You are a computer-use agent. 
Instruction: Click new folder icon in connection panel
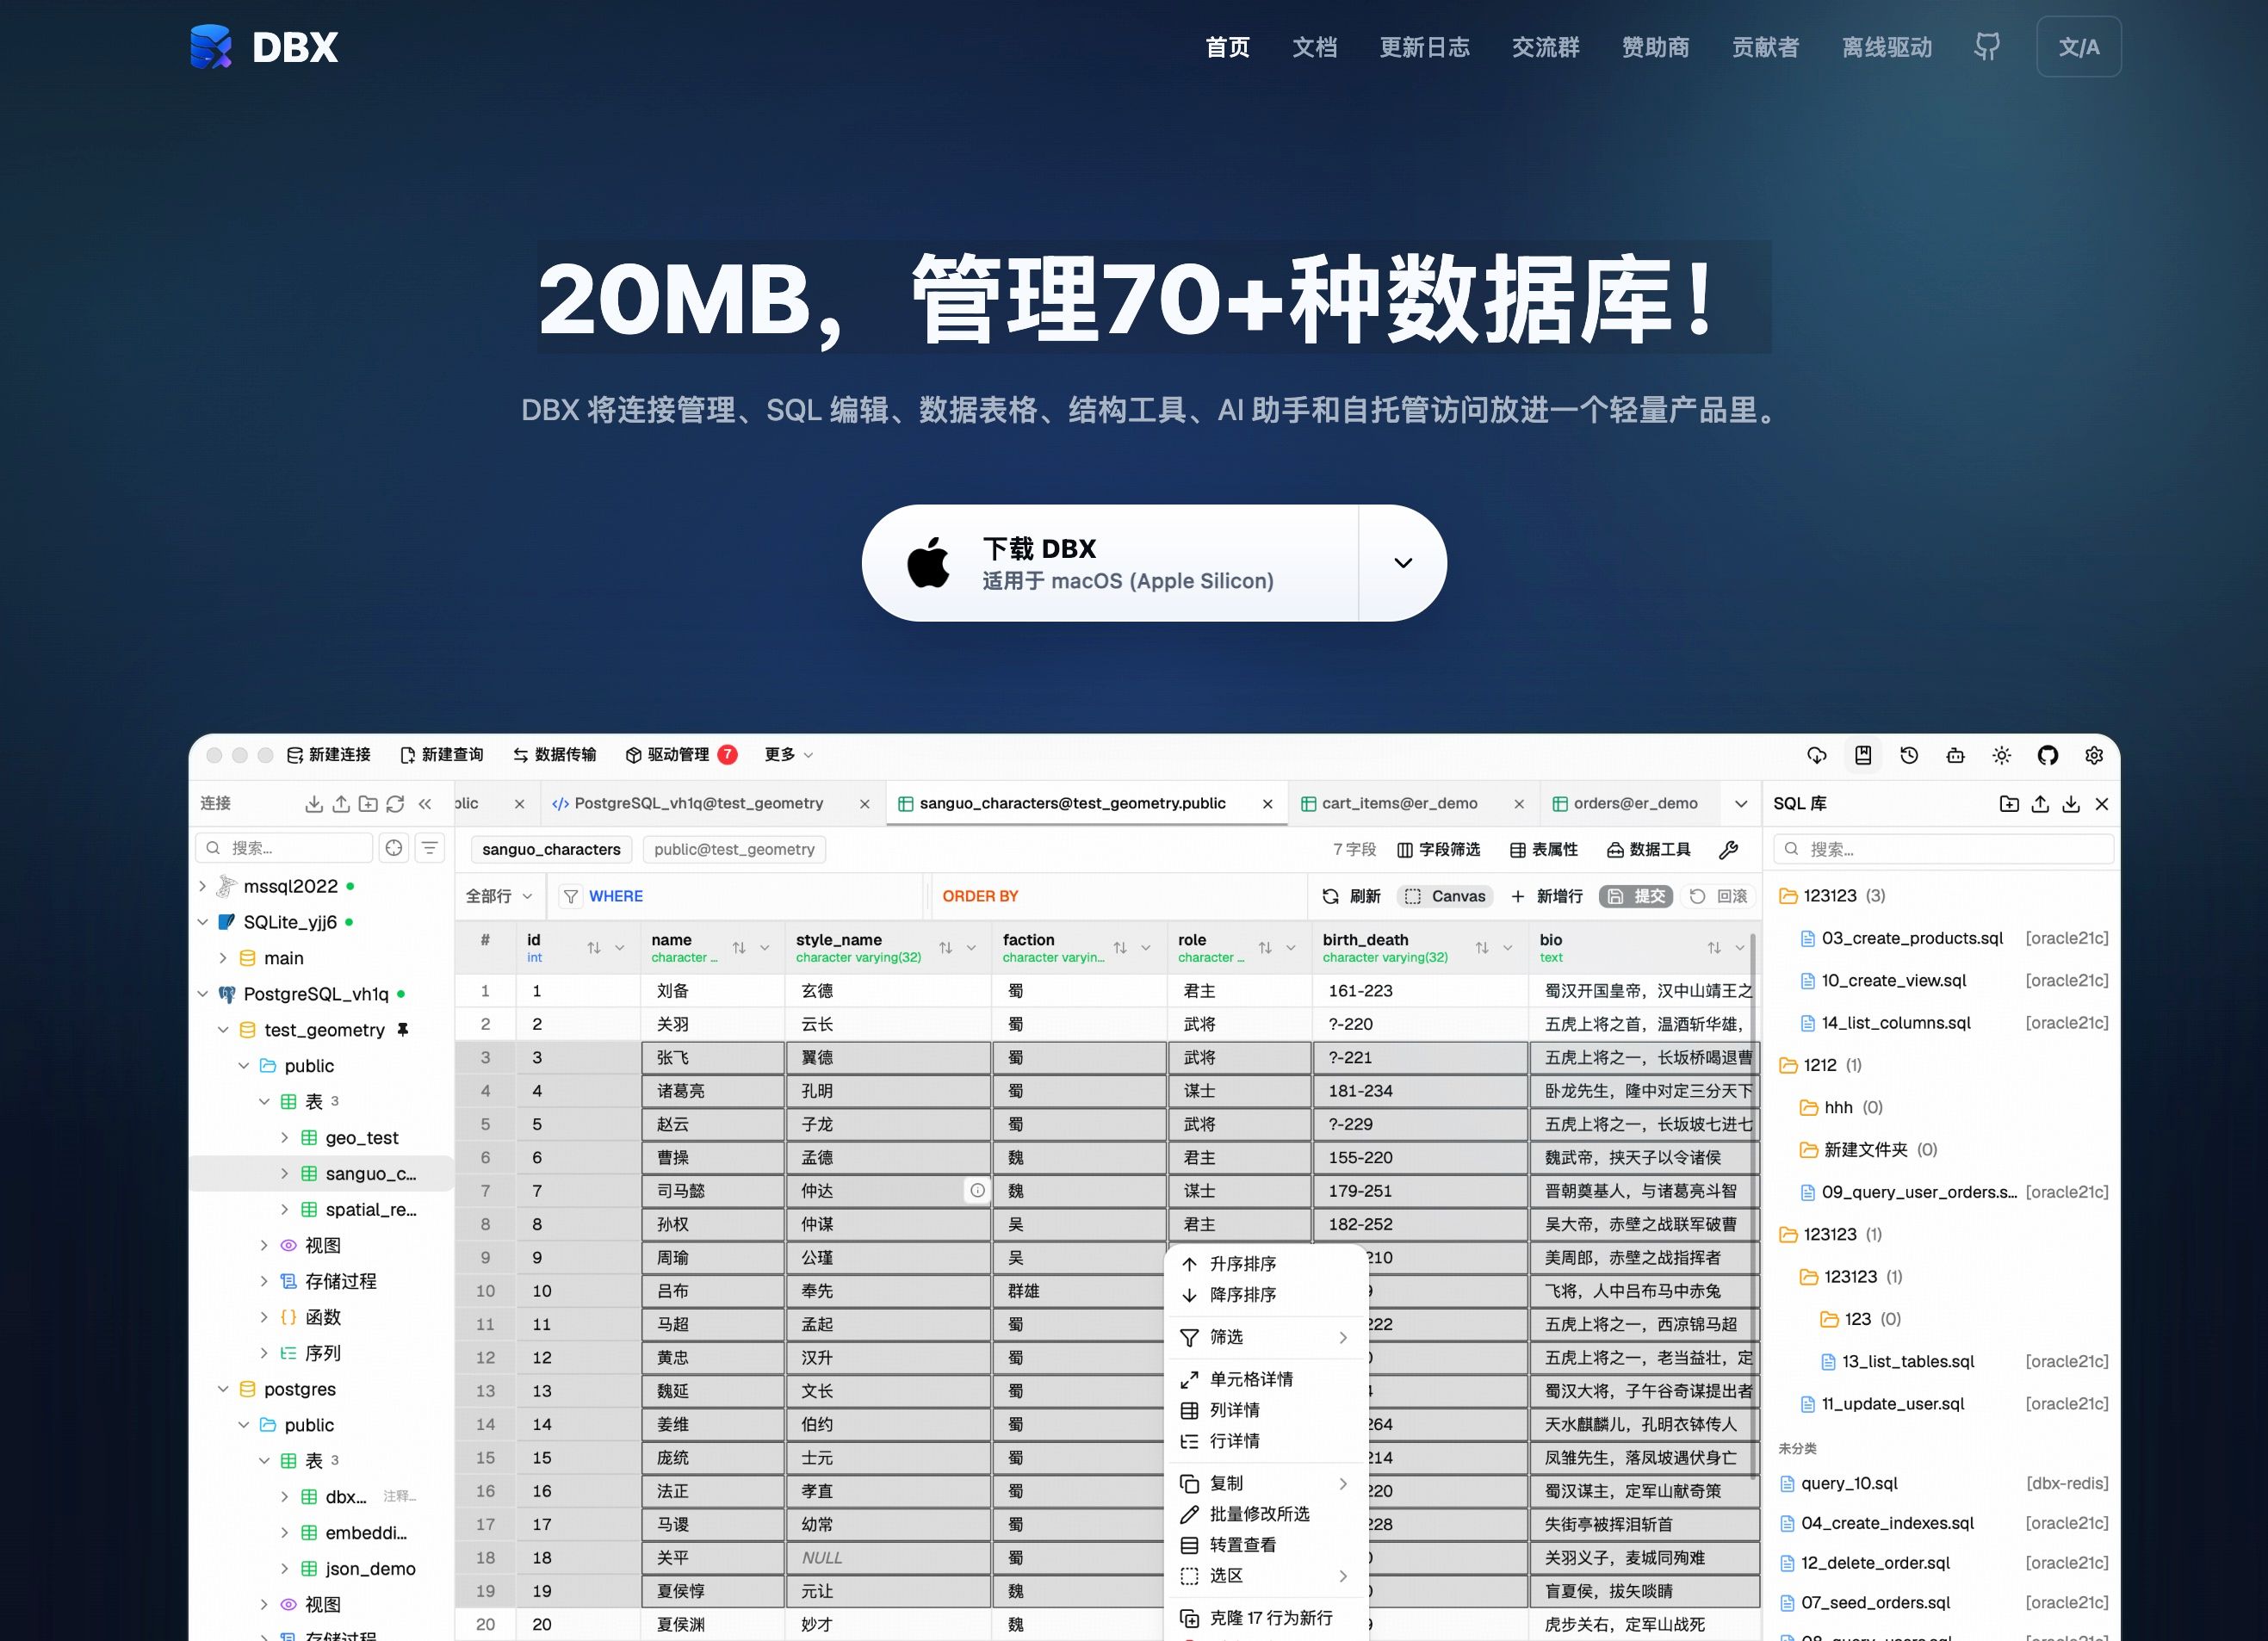tap(368, 804)
